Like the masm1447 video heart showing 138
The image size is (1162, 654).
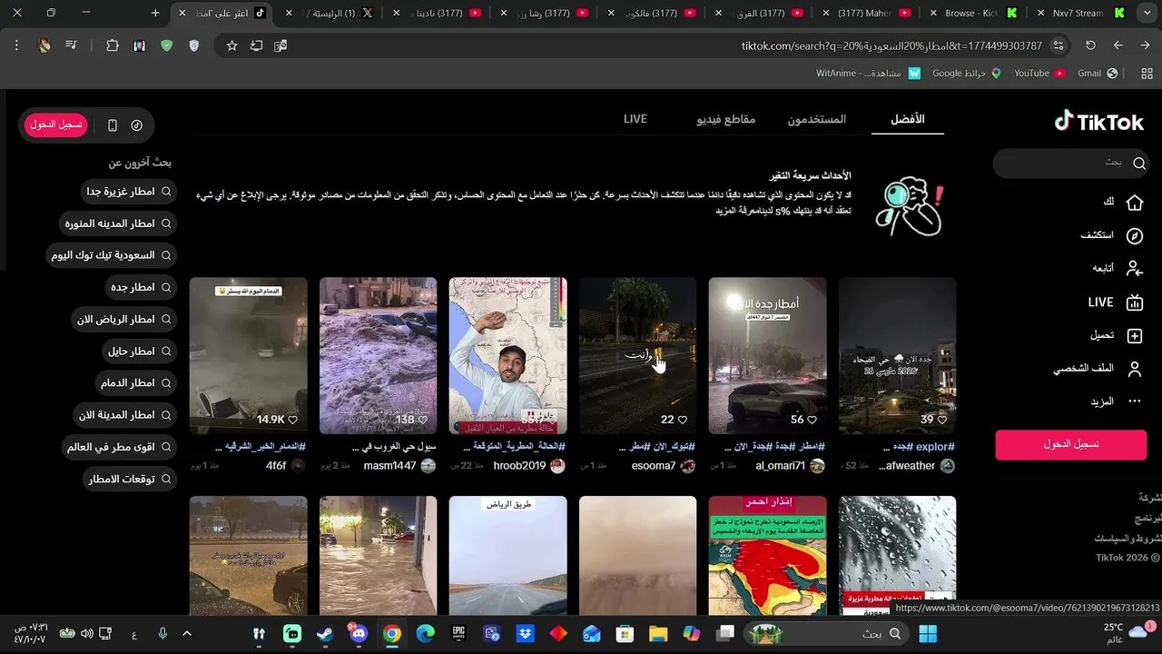pos(423,420)
